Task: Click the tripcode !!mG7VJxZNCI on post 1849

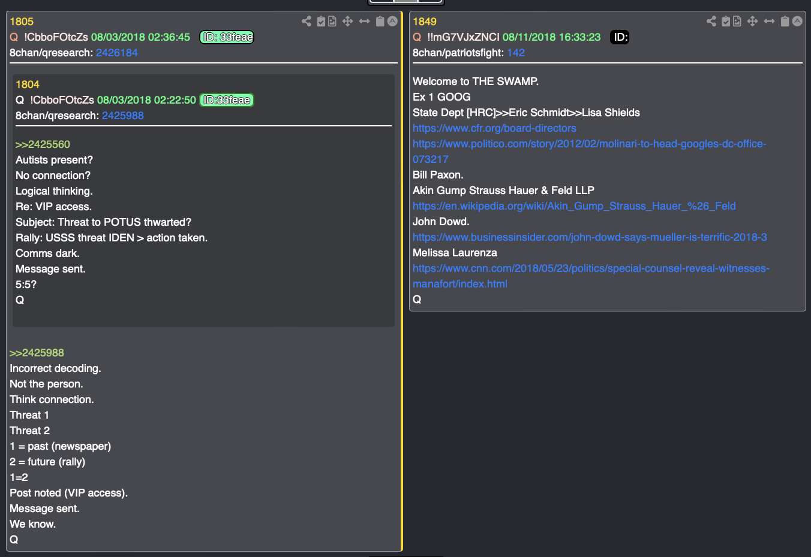Action: point(463,37)
